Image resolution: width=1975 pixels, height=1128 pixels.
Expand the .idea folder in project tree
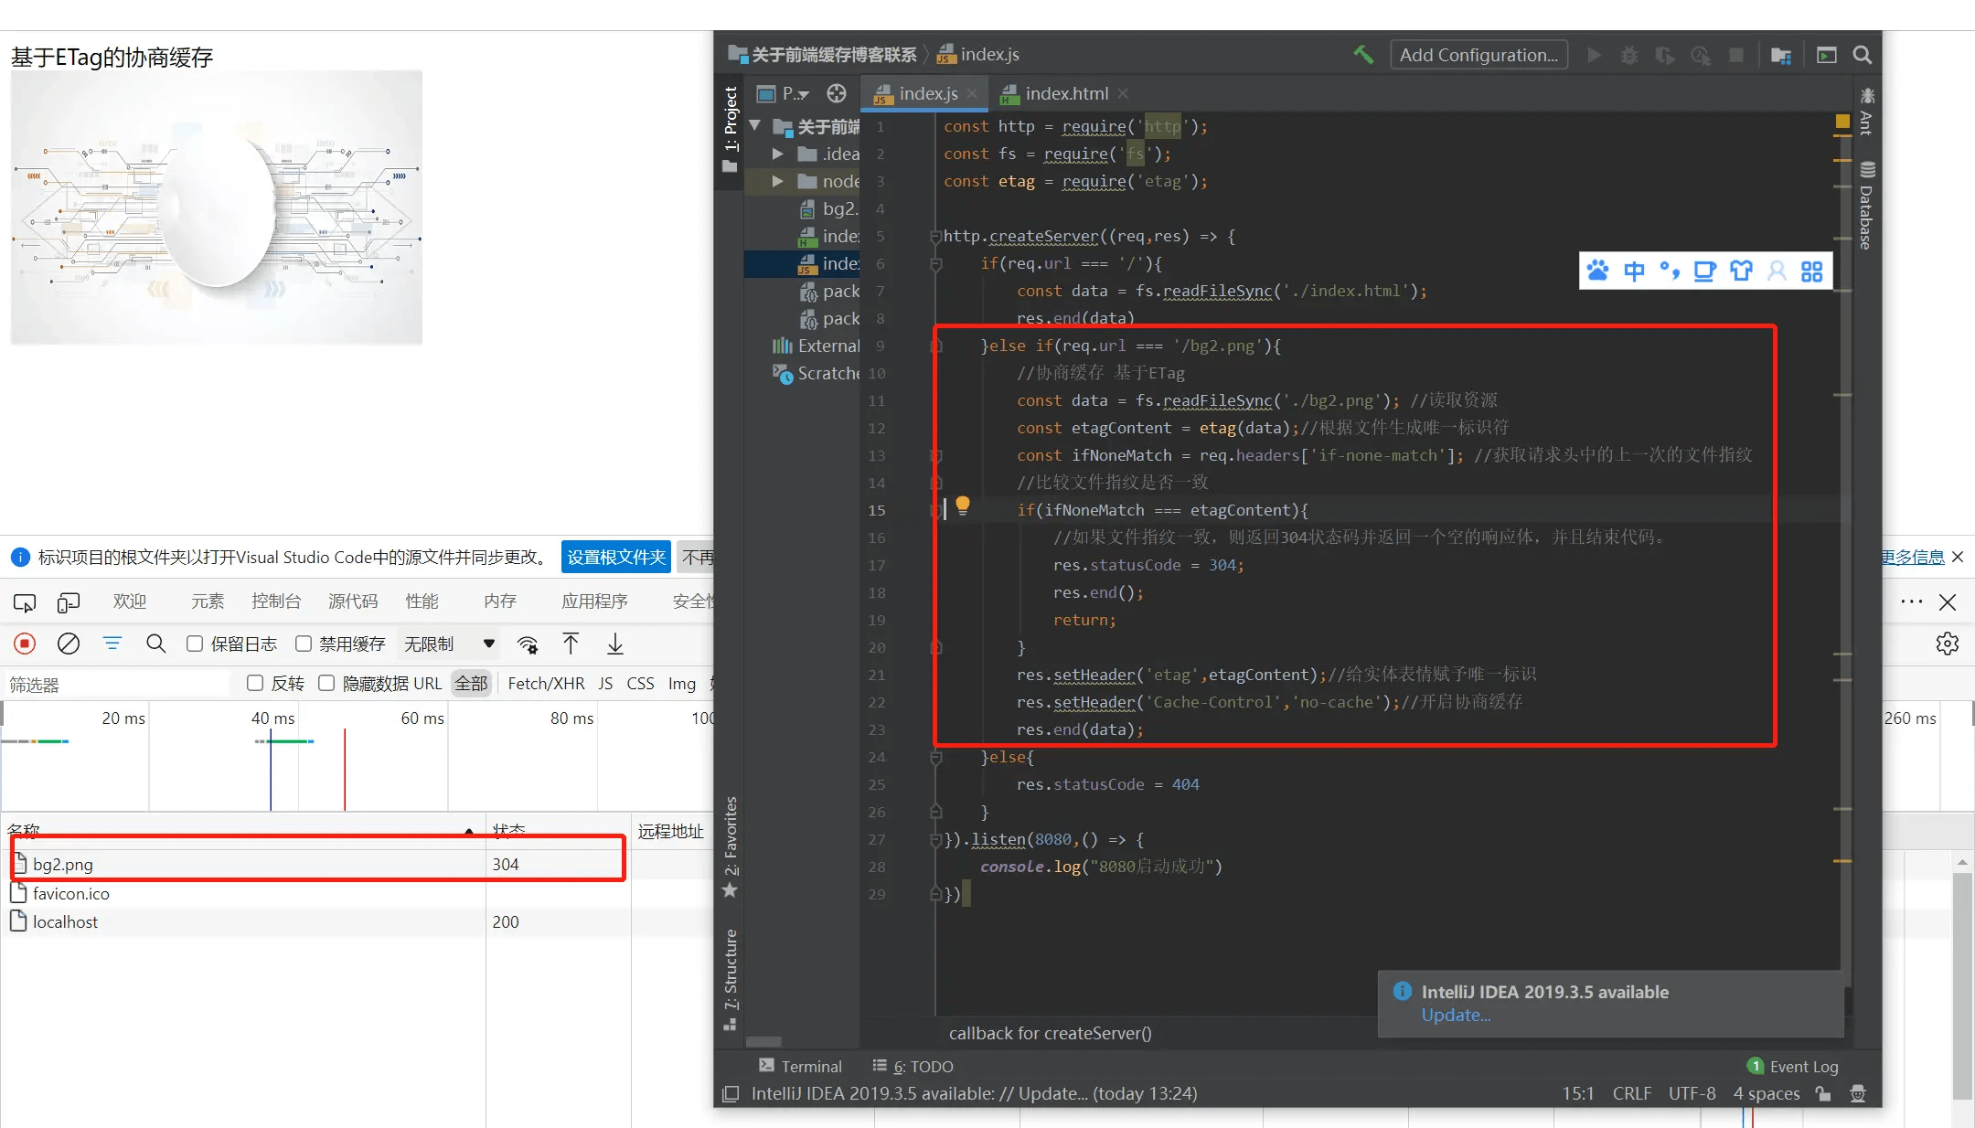[x=777, y=154]
